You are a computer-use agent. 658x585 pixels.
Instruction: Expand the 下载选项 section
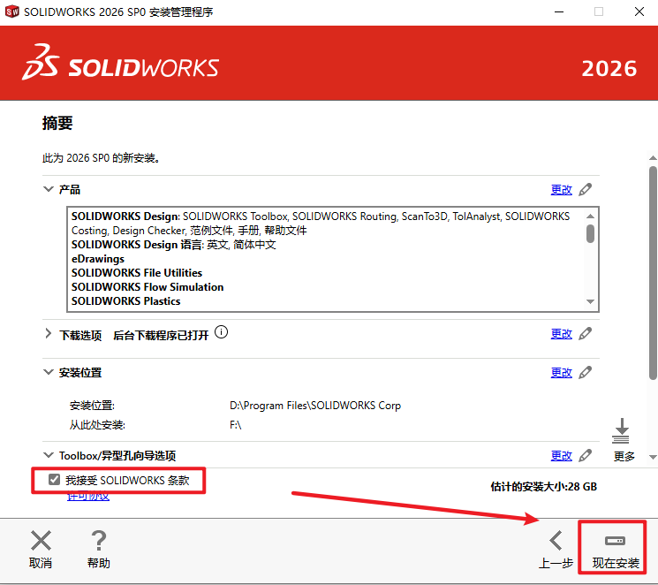point(49,334)
